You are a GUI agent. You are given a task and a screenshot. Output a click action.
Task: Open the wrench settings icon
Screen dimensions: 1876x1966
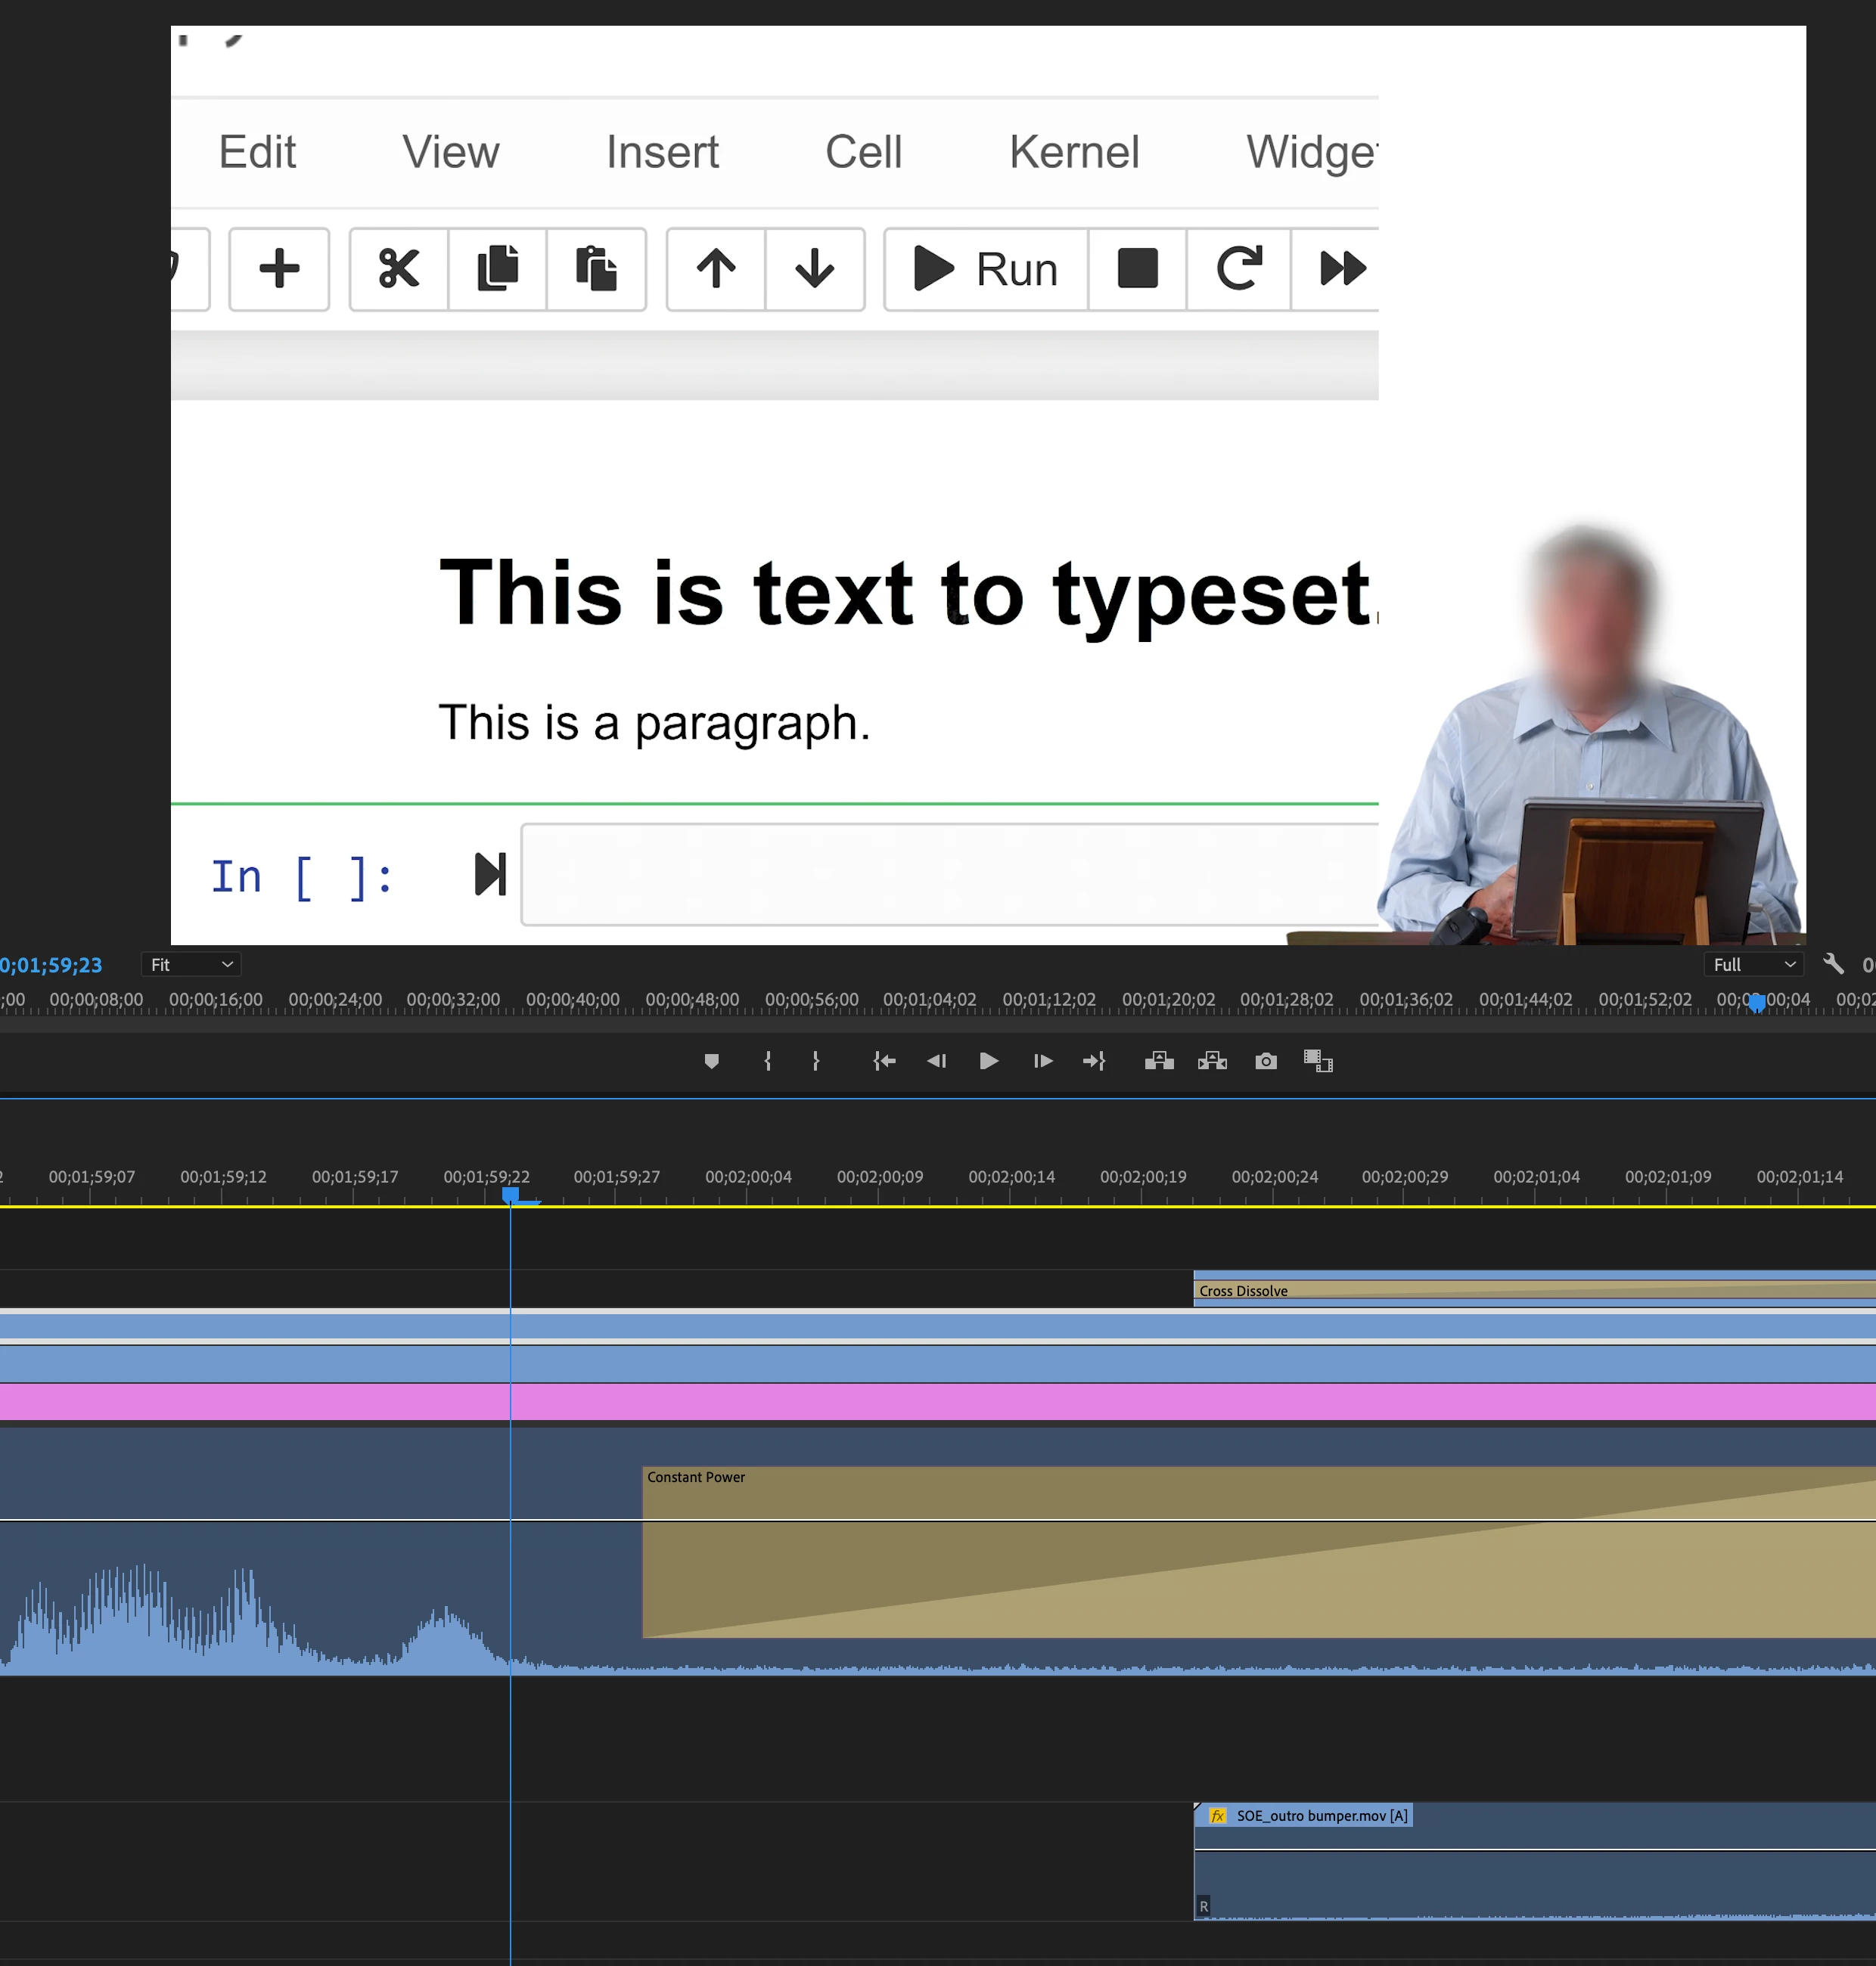click(1832, 963)
